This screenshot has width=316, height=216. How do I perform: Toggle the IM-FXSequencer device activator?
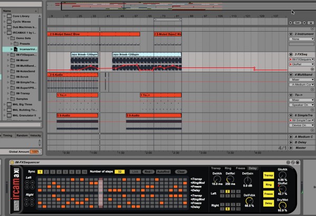click(x=12, y=162)
